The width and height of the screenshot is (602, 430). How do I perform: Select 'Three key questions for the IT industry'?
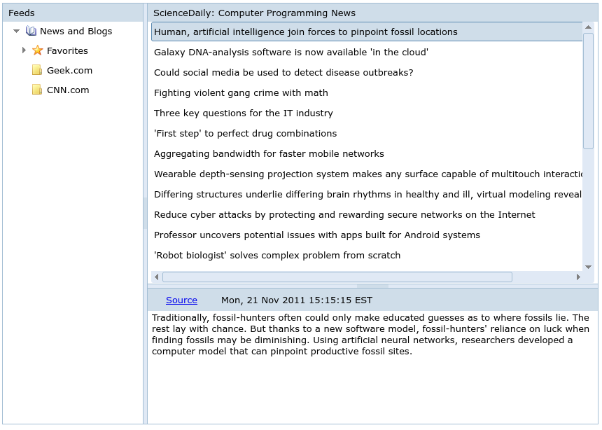tap(243, 113)
